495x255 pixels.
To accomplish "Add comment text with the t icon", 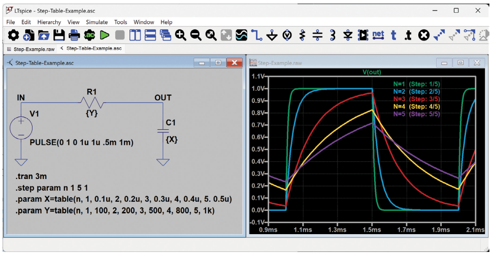I will (x=393, y=35).
